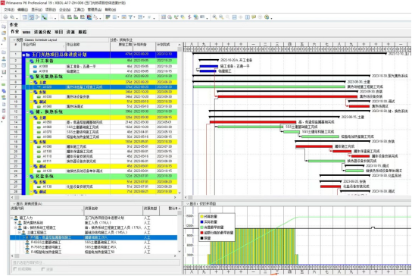
Task: Click the Resource Usage Profile toolbar icon
Action: pos(89,17)
